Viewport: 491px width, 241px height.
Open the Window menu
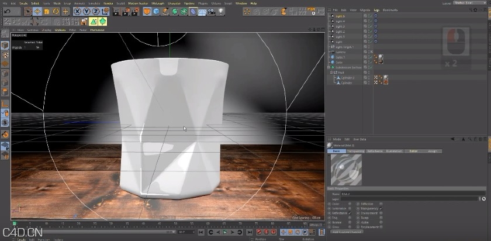[241, 4]
